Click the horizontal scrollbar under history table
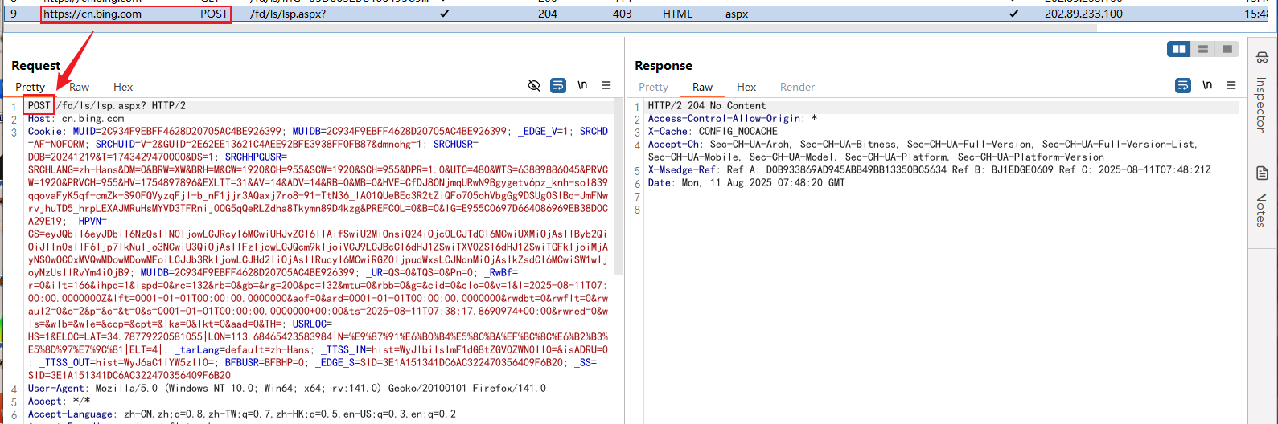The width and height of the screenshot is (1278, 424). (550, 28)
